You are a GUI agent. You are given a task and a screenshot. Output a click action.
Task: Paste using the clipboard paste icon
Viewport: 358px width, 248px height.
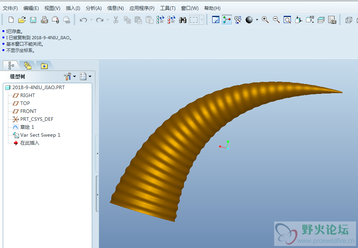pos(138,20)
